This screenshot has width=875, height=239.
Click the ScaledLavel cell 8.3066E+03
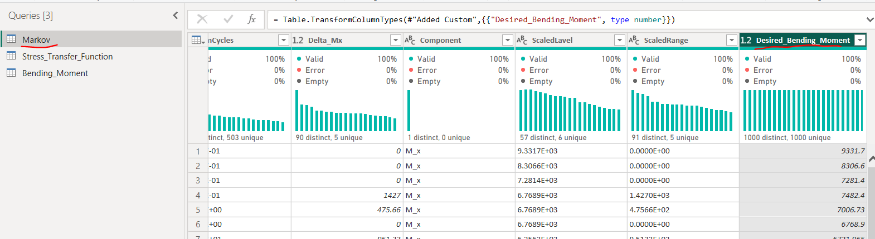coord(571,166)
